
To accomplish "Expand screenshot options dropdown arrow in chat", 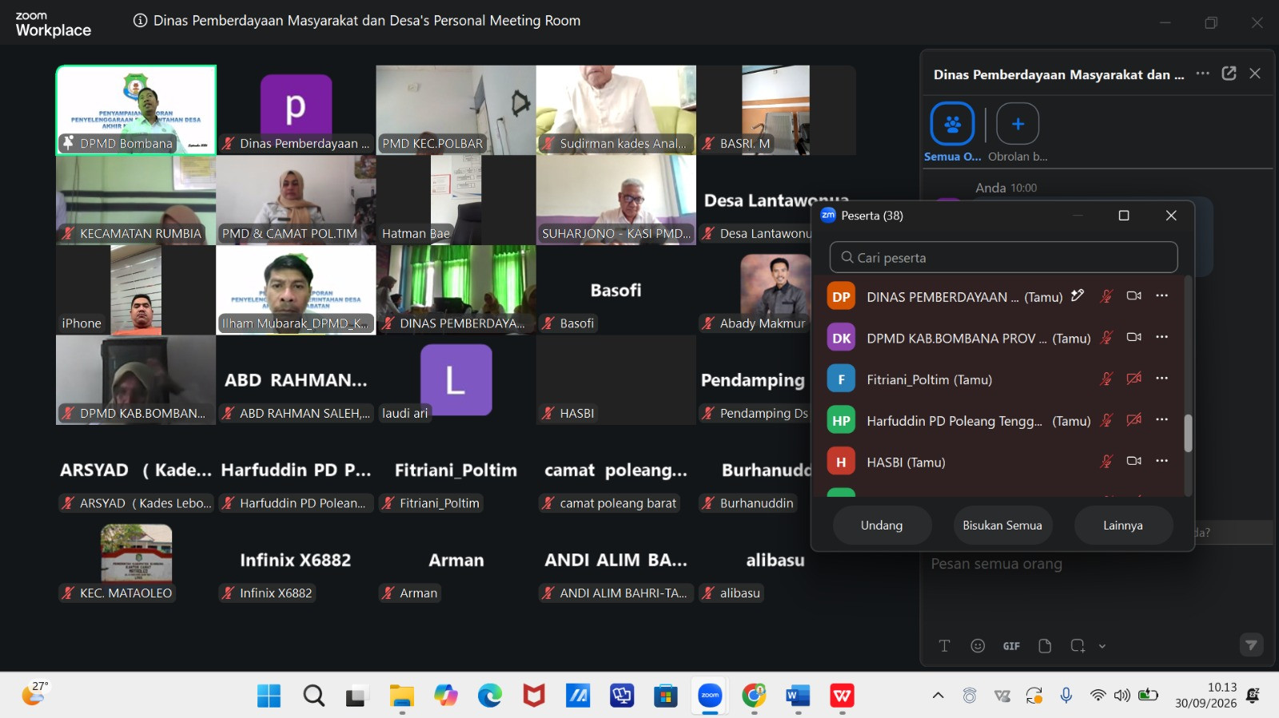I will click(x=1102, y=646).
